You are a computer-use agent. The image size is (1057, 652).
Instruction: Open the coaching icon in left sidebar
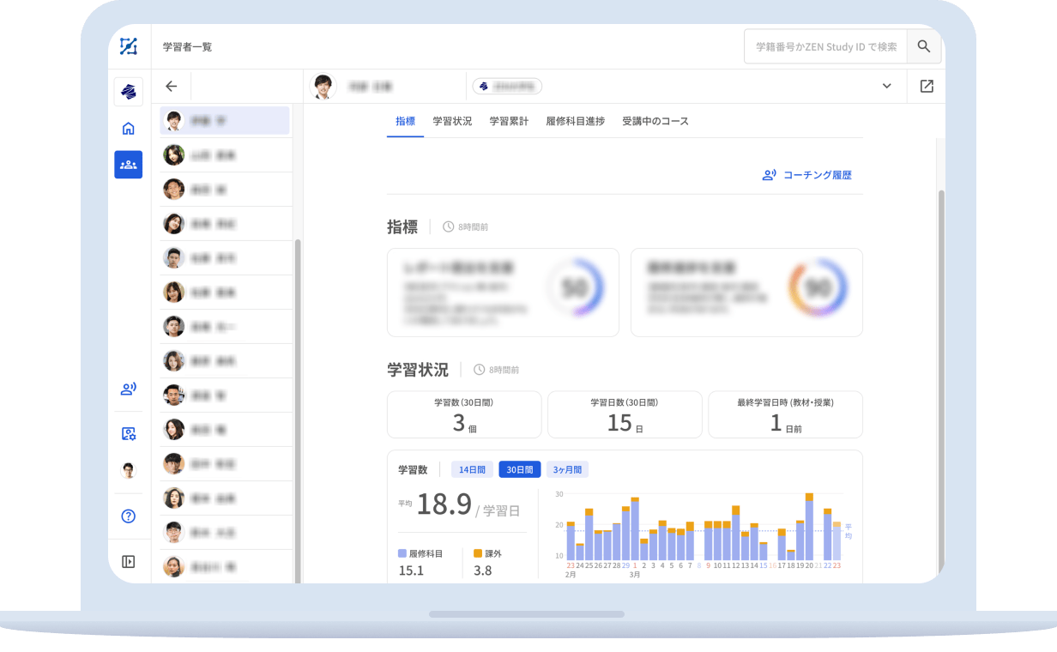(x=129, y=389)
